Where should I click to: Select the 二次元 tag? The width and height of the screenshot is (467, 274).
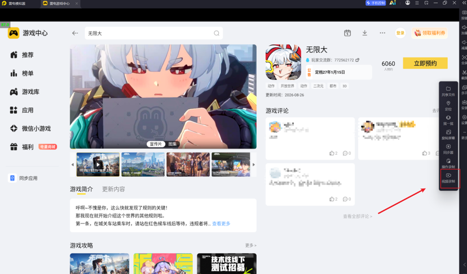click(318, 86)
